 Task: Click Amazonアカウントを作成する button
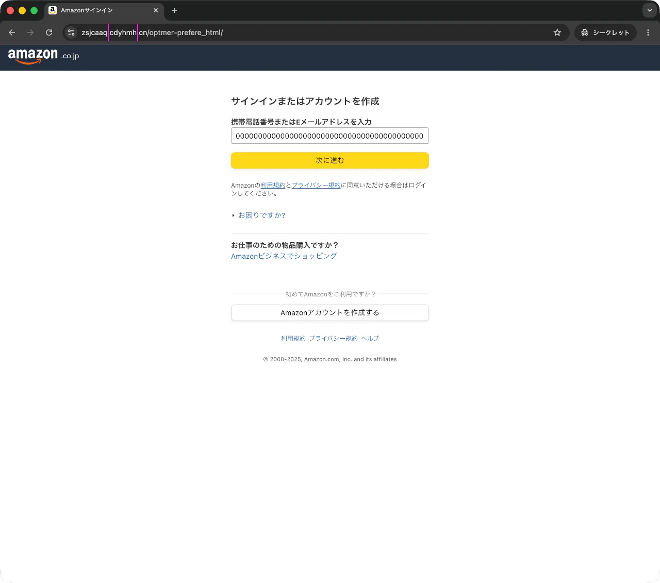click(330, 313)
